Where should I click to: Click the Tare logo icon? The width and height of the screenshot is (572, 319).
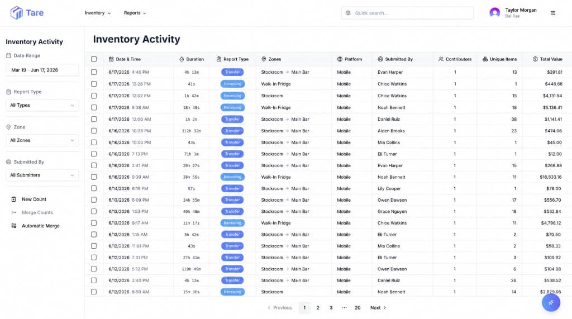pyautogui.click(x=16, y=13)
